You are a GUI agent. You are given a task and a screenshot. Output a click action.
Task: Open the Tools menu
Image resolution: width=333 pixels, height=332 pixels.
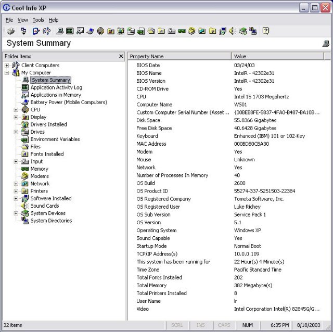click(38, 20)
